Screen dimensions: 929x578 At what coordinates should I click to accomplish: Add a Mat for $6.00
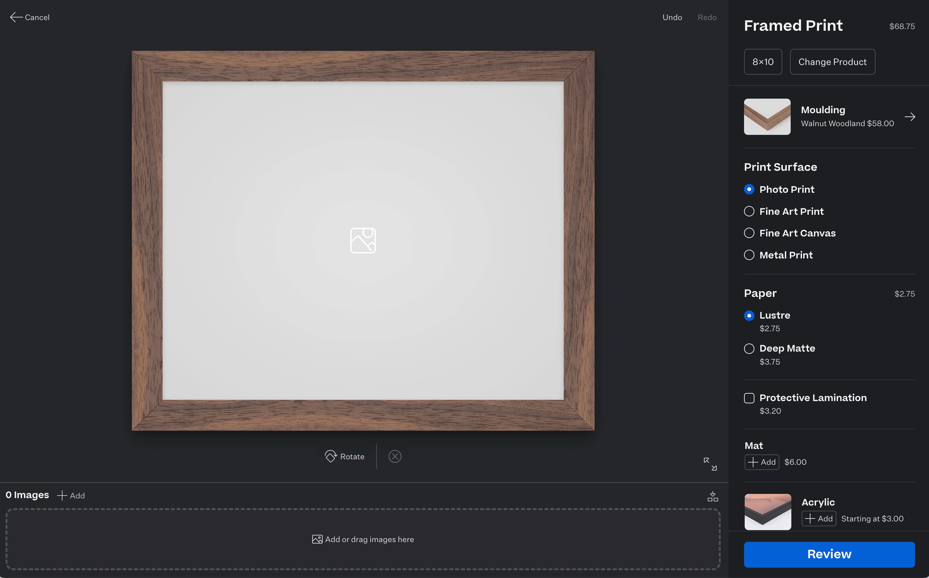(761, 462)
